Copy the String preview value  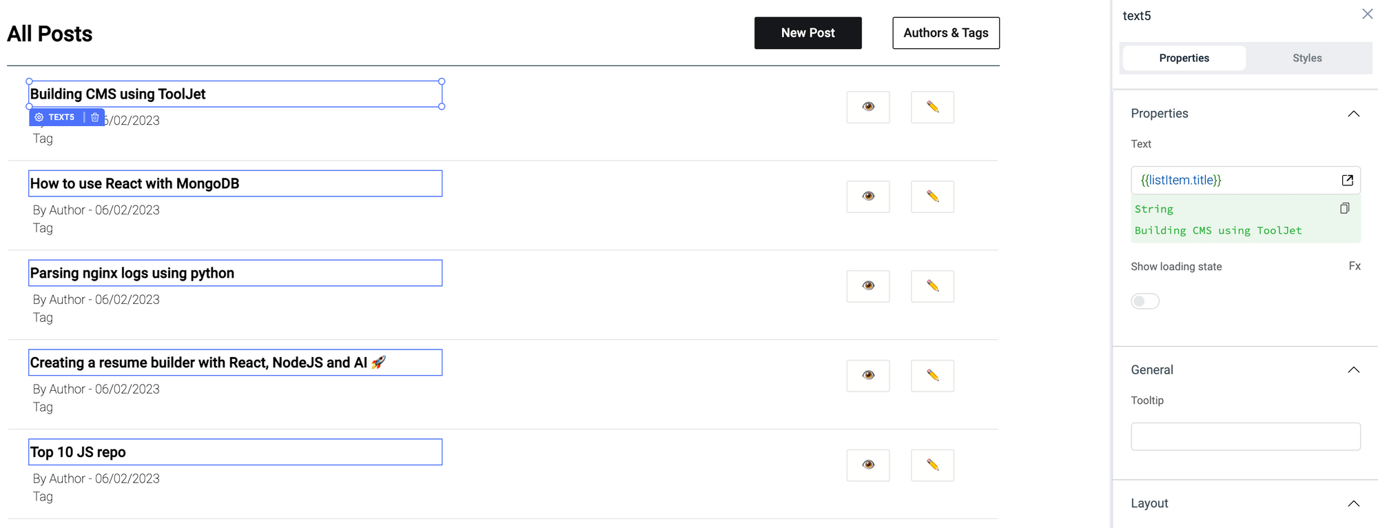click(1344, 208)
